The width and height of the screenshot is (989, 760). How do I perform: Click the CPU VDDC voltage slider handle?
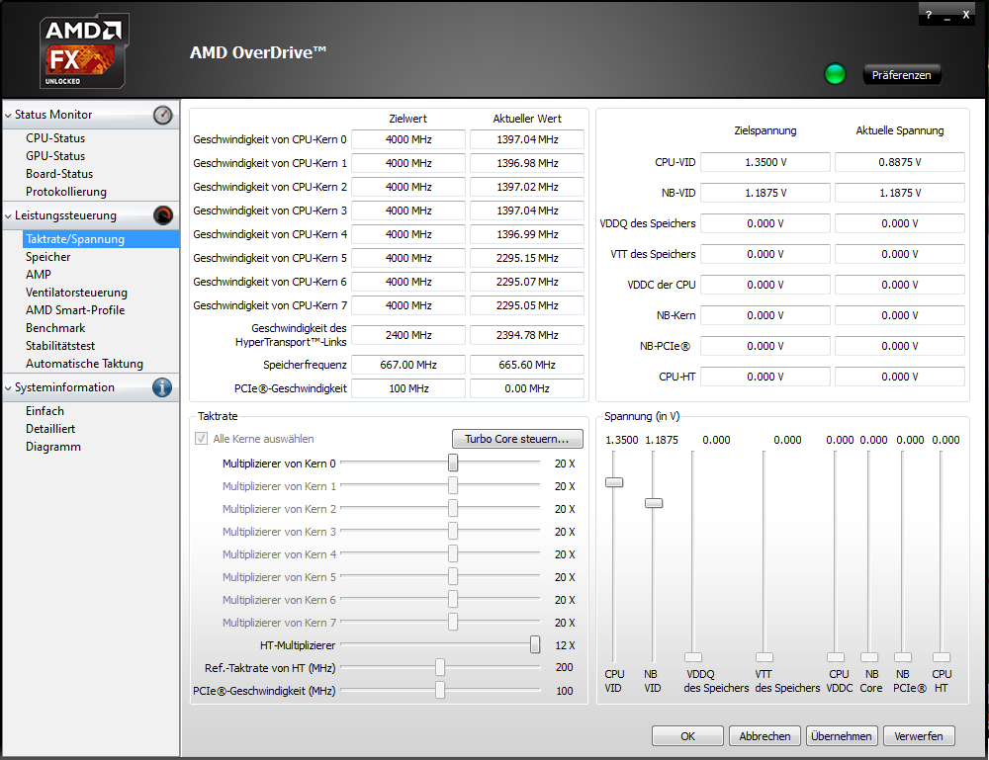click(x=836, y=657)
